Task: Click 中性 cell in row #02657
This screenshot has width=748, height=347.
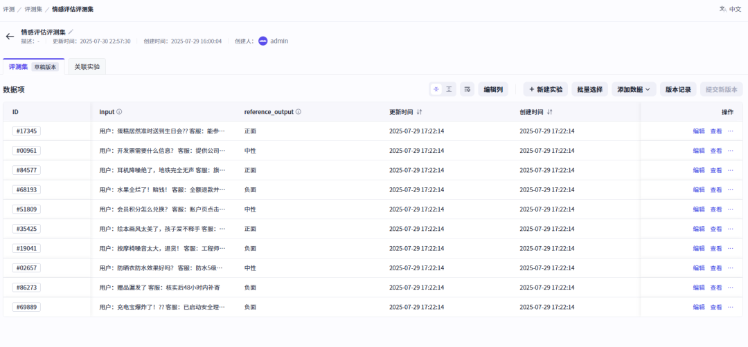Action: pyautogui.click(x=250, y=268)
